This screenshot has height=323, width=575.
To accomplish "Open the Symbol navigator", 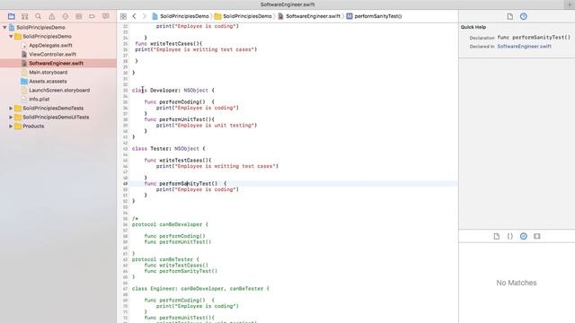I will coord(24,16).
